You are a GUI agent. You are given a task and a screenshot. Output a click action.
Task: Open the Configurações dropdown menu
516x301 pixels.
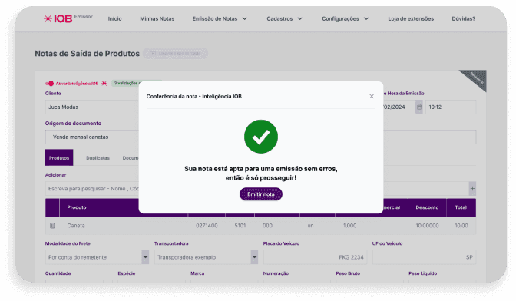[x=346, y=18]
